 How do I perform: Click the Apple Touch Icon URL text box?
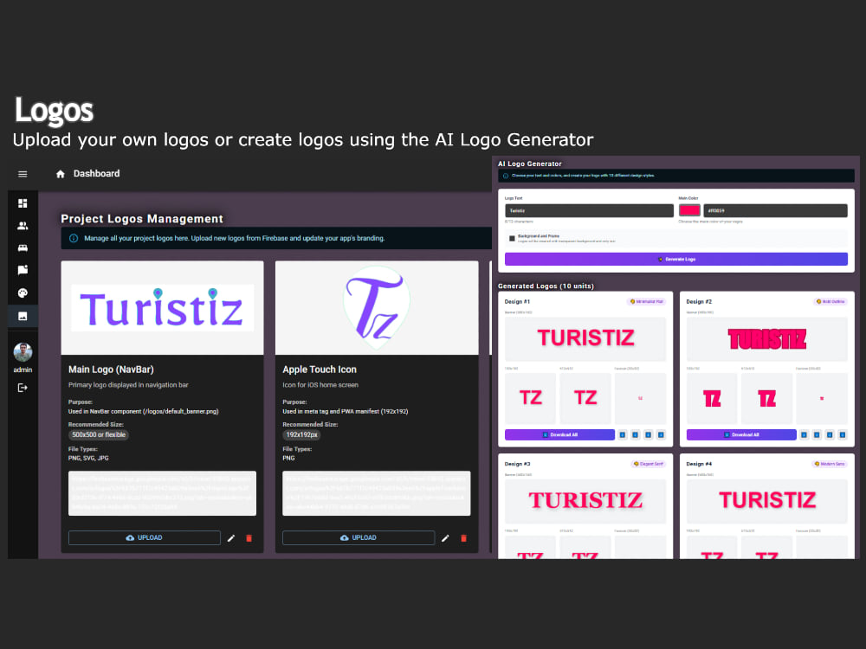(x=377, y=493)
